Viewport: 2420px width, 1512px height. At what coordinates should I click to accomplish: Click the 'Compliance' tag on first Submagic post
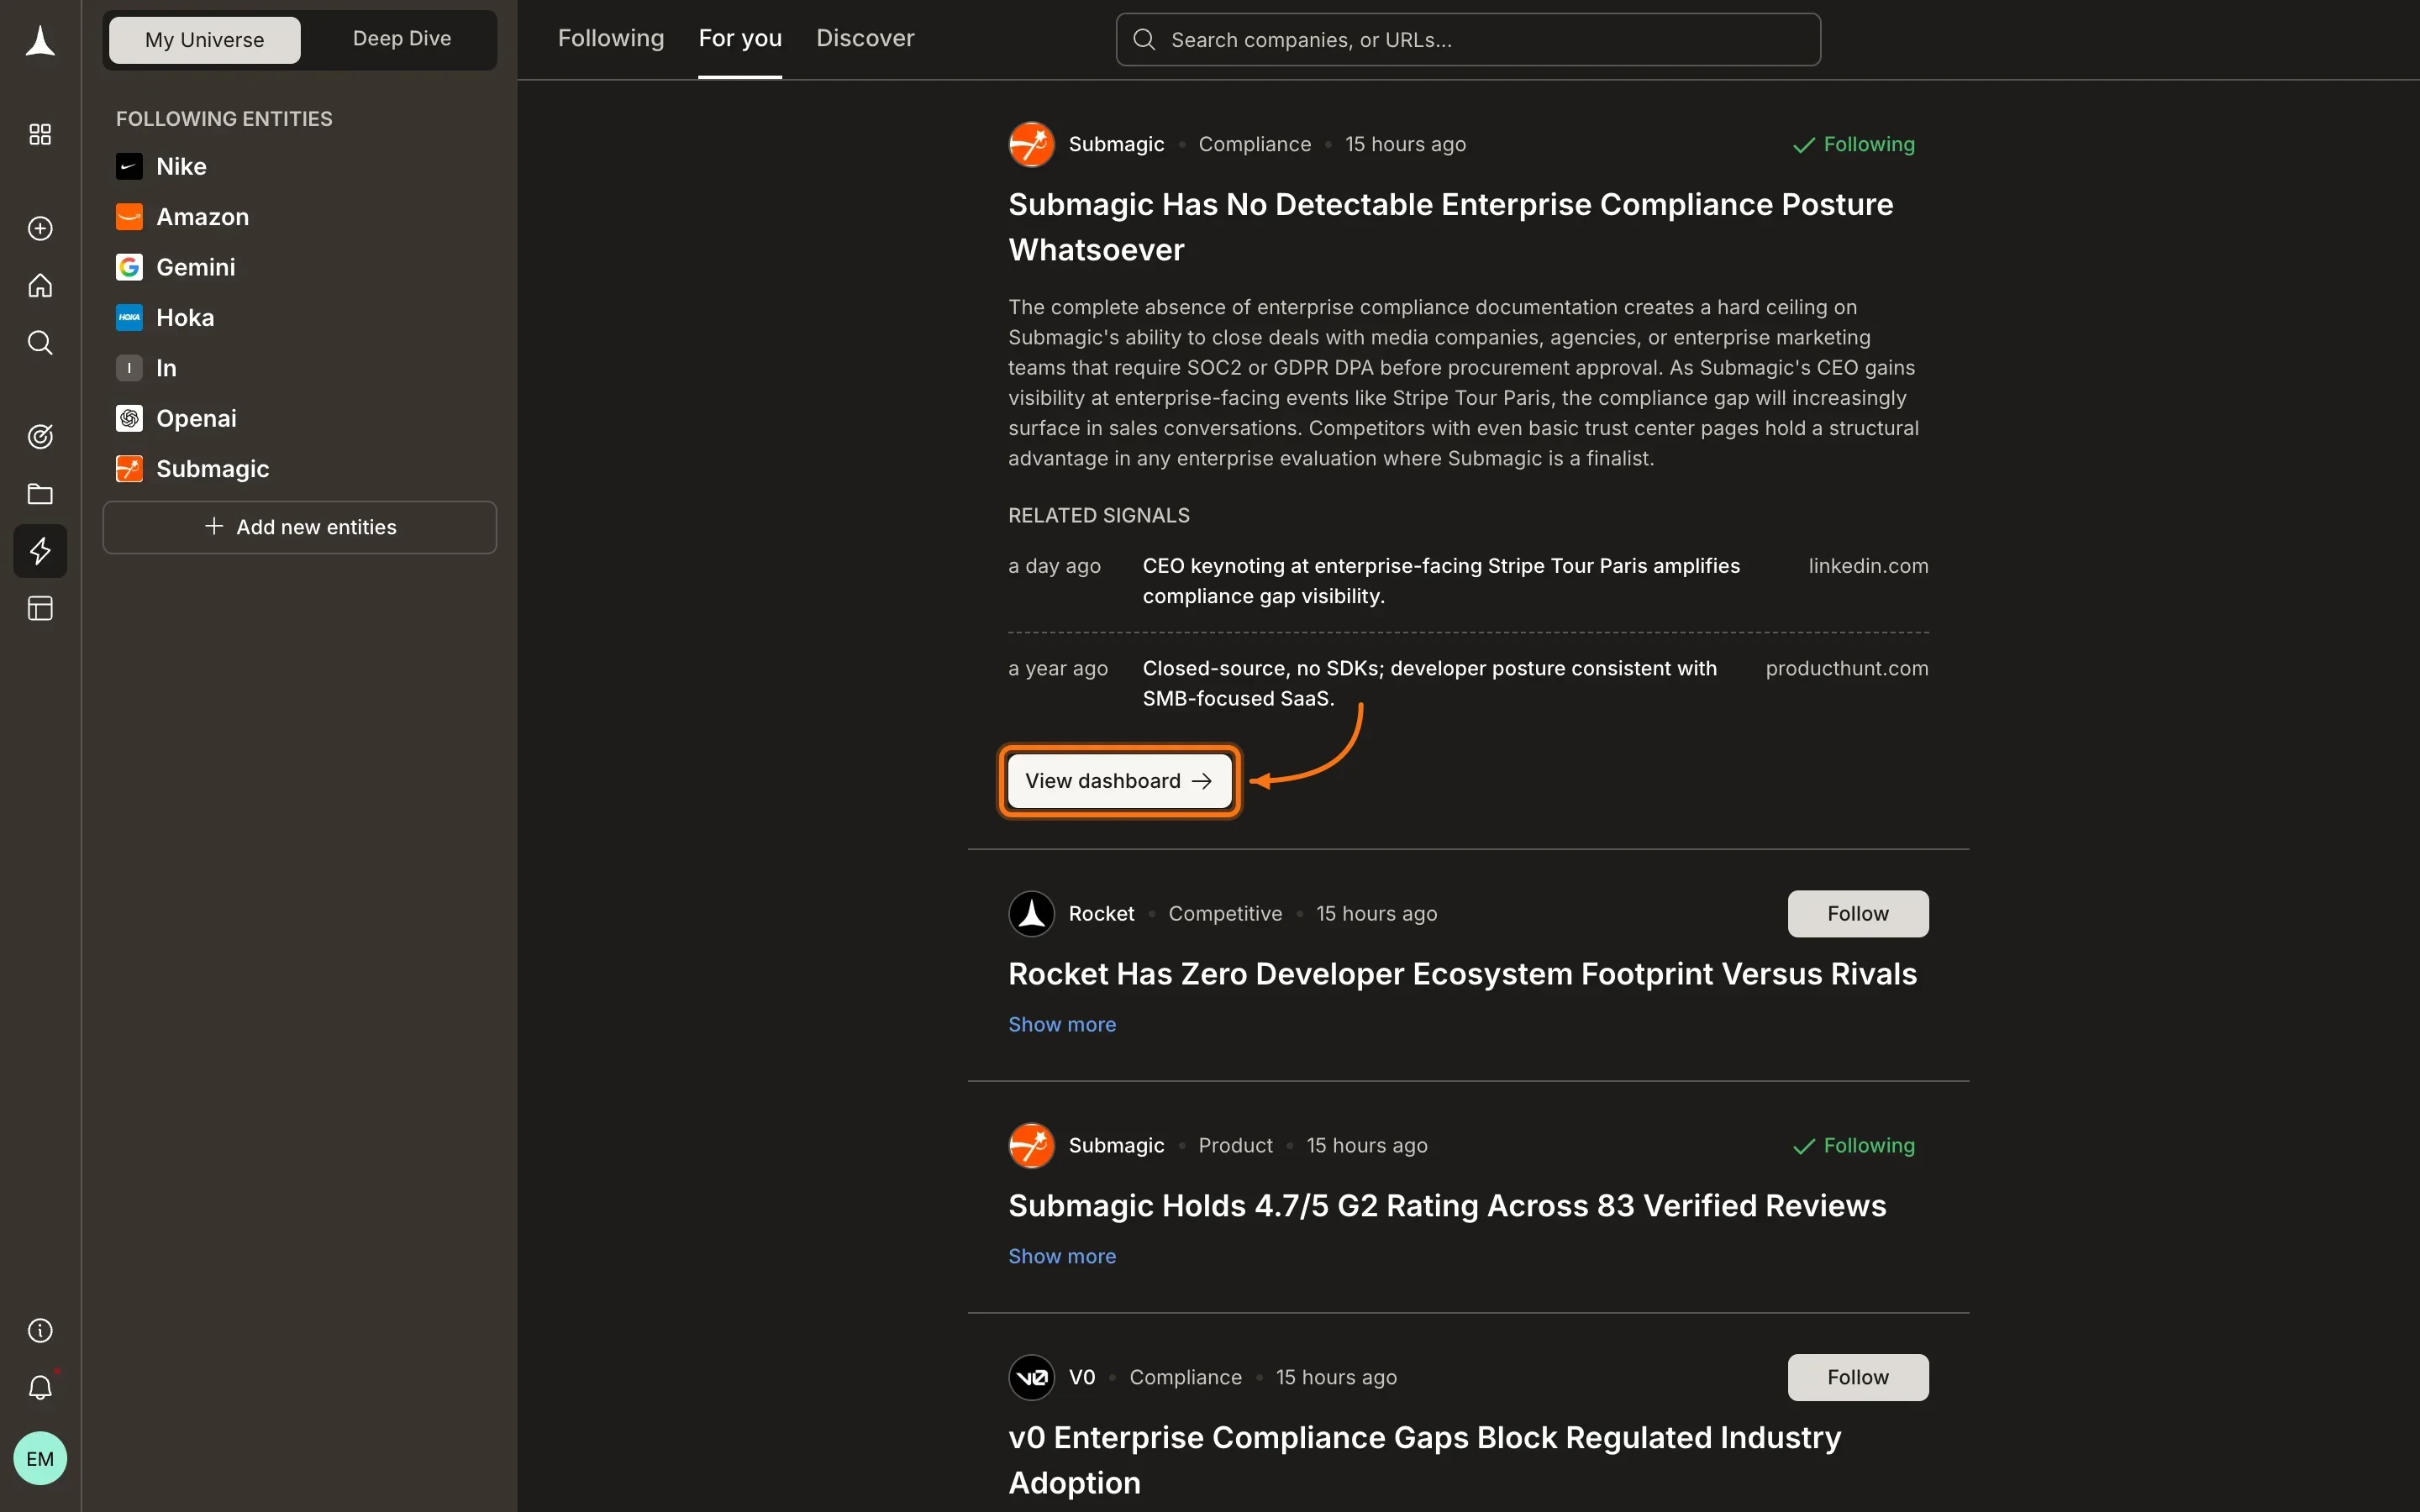coord(1254,144)
